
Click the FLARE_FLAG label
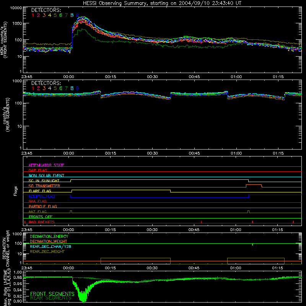(x=40, y=191)
